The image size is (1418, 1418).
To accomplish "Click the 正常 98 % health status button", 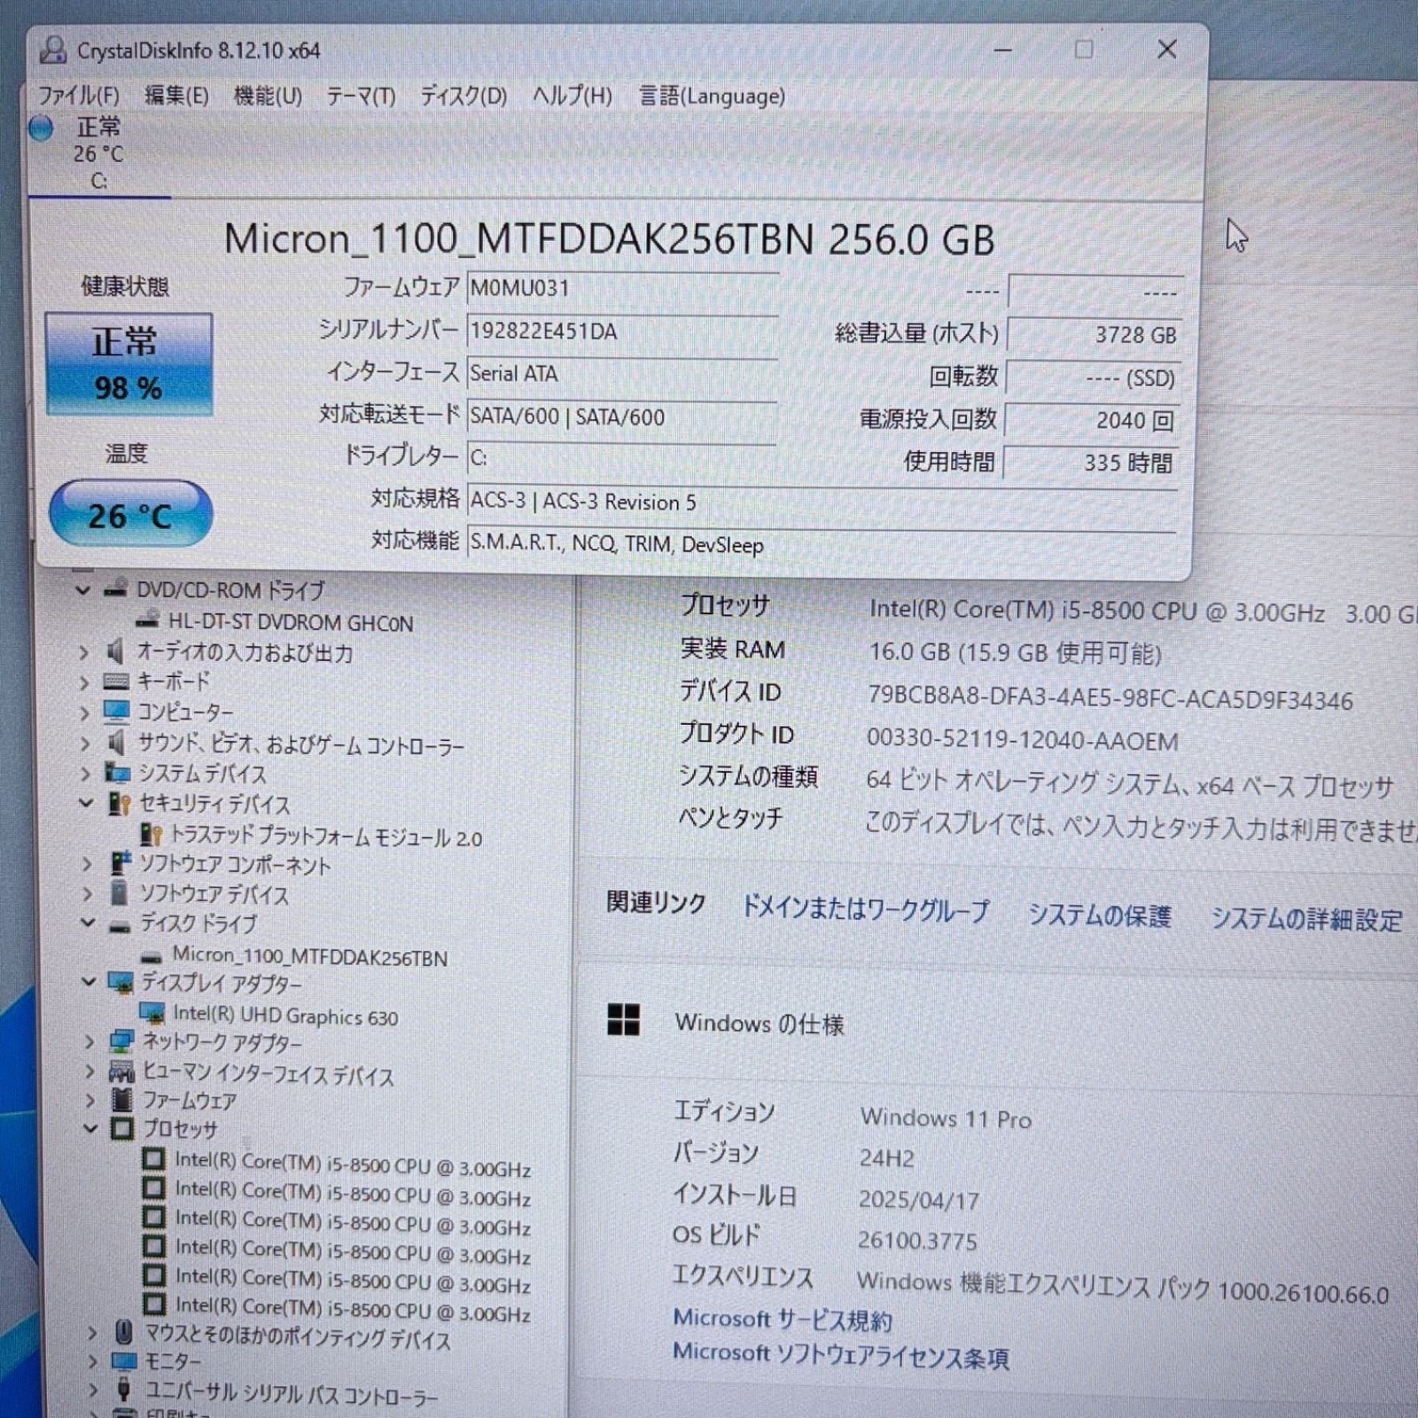I will (x=129, y=363).
